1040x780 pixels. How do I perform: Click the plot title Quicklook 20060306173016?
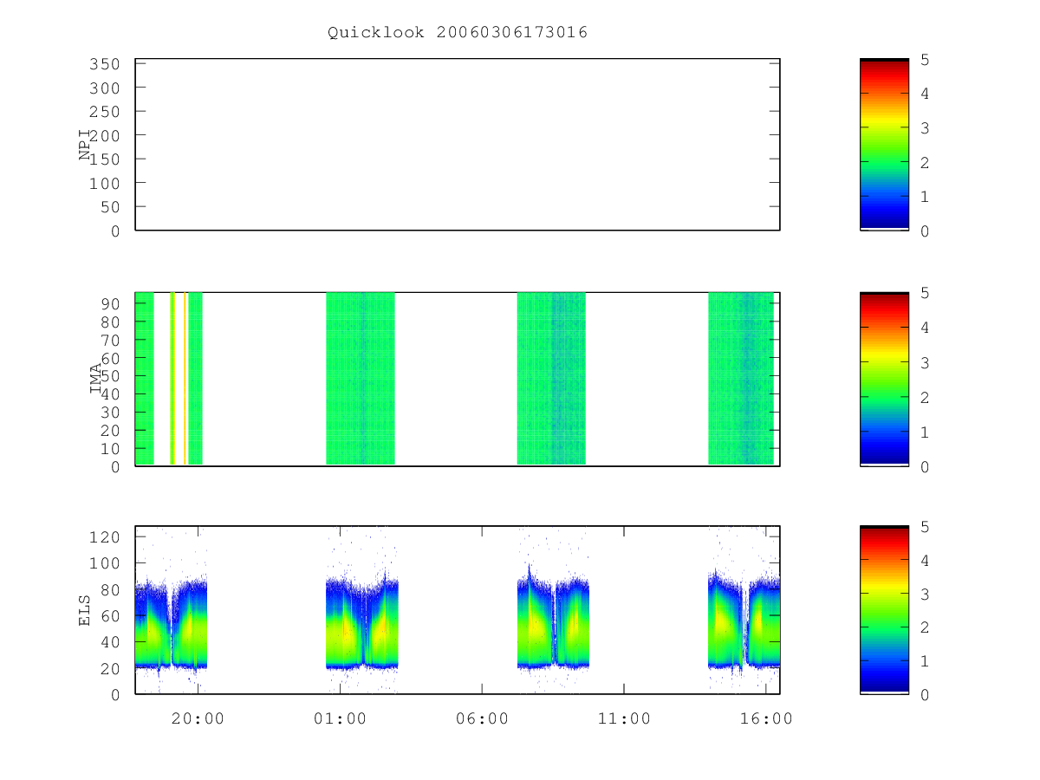click(x=458, y=33)
